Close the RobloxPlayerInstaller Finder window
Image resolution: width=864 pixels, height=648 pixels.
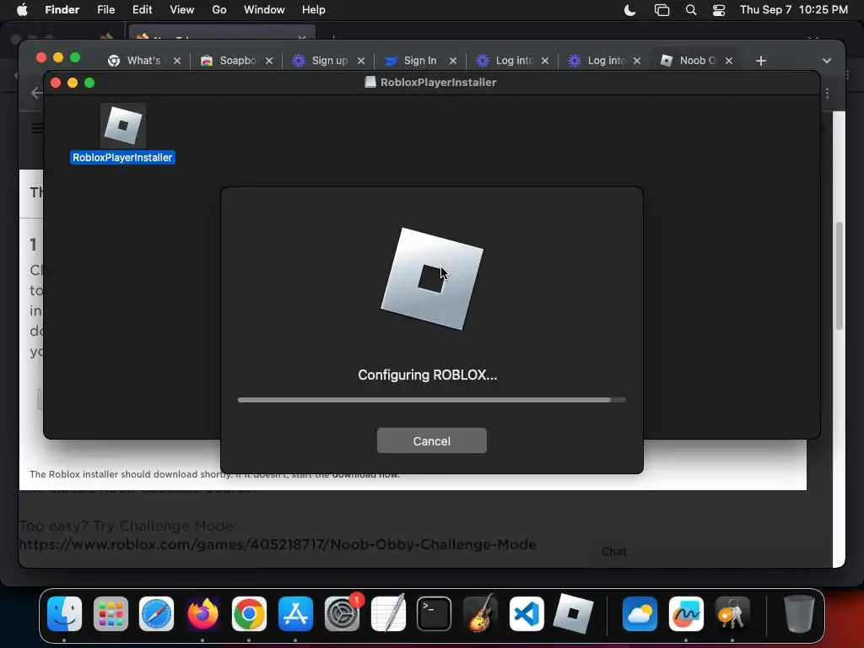tap(55, 83)
